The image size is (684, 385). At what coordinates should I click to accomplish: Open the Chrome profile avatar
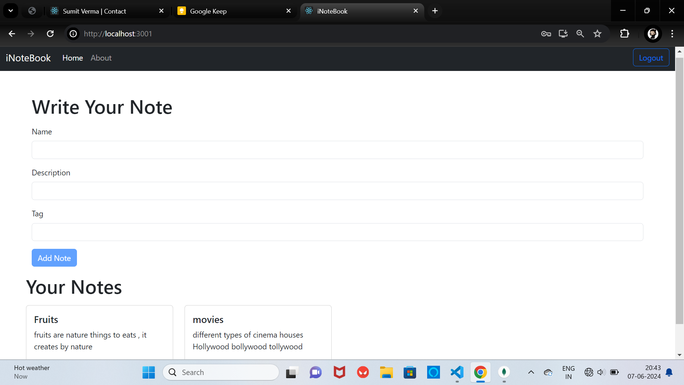click(x=653, y=34)
